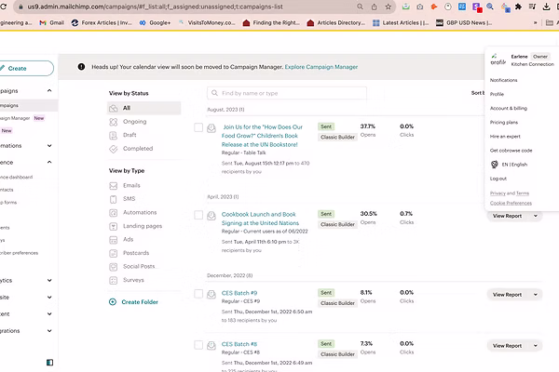Open the browser extensions puzzle icon
The height and width of the screenshot is (372, 559).
pos(518,7)
